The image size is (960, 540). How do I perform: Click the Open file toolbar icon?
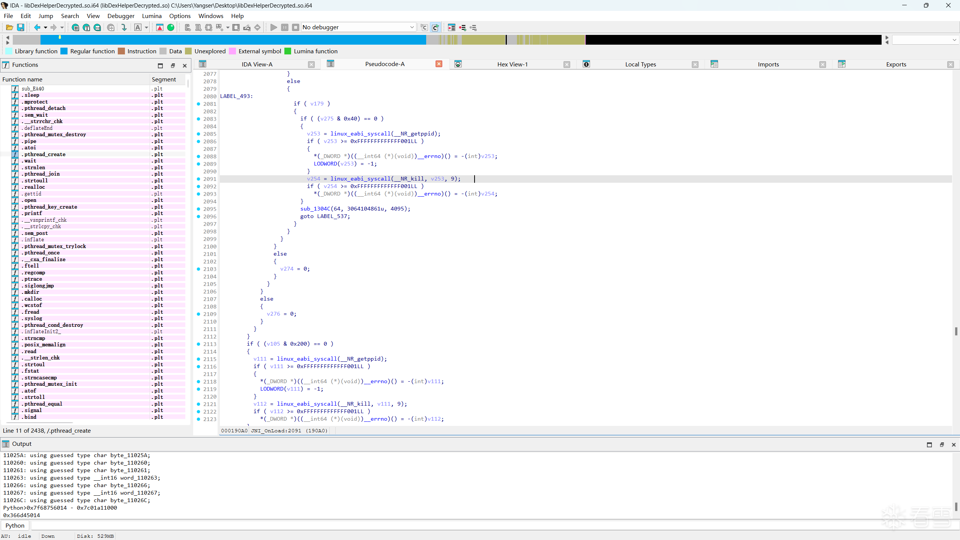click(9, 27)
